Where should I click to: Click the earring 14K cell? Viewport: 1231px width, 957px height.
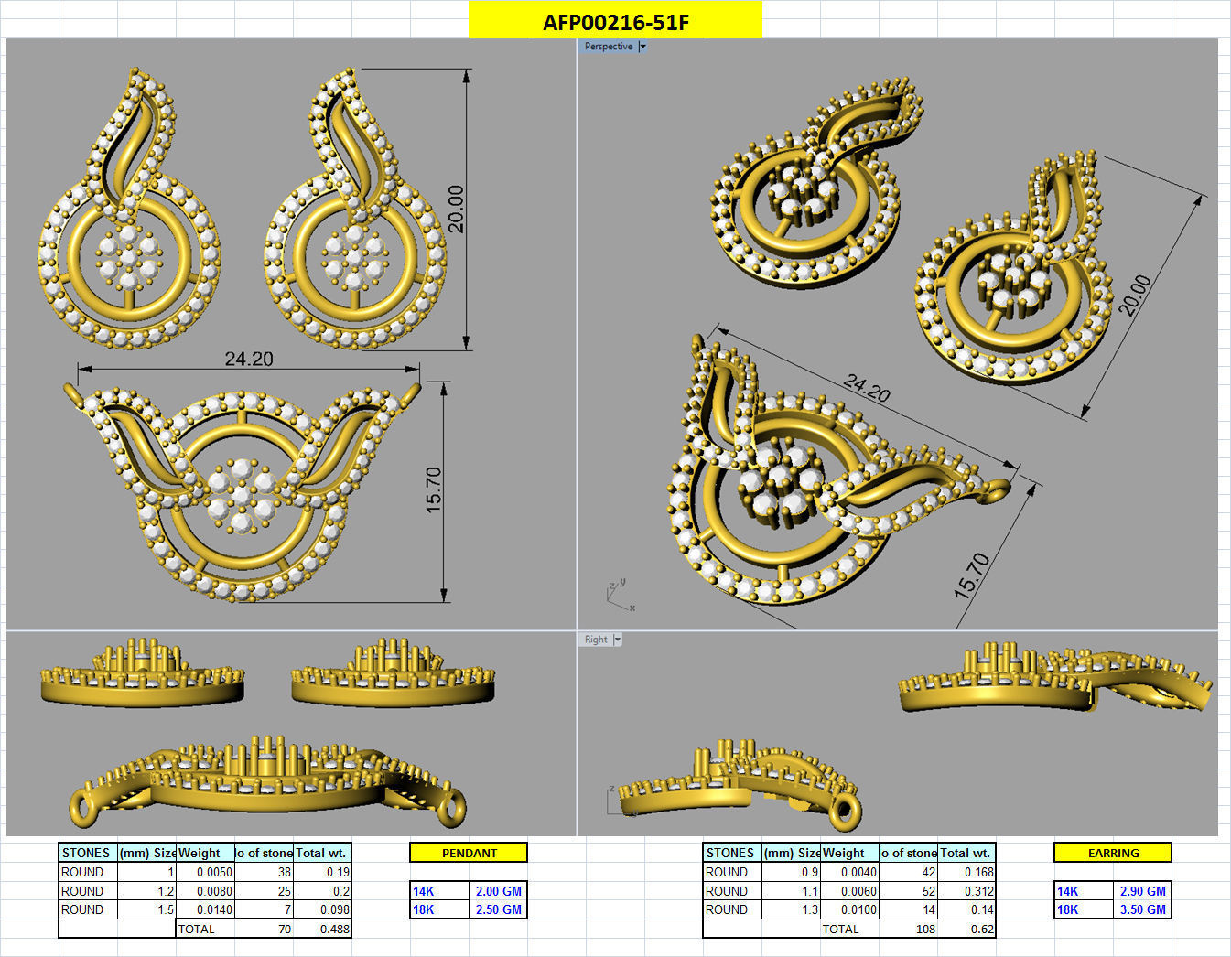[1084, 891]
